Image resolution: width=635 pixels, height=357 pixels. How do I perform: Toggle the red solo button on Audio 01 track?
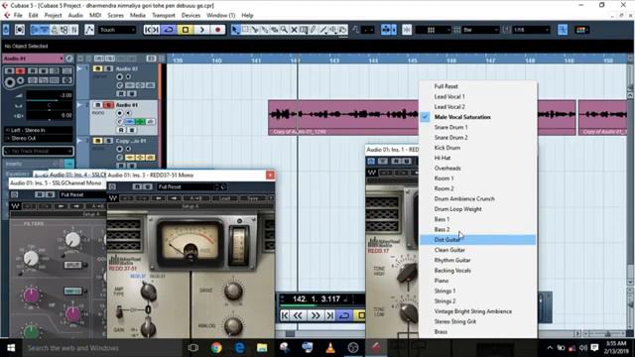click(x=108, y=105)
